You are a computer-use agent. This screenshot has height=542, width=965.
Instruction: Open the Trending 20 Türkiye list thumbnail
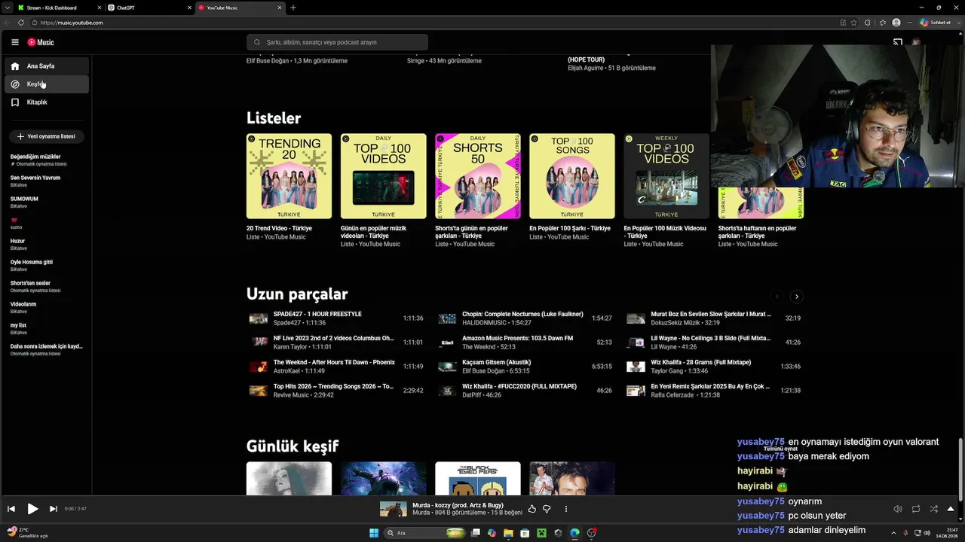[289, 176]
